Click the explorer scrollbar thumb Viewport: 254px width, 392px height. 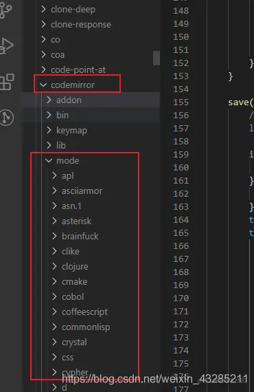(157, 58)
